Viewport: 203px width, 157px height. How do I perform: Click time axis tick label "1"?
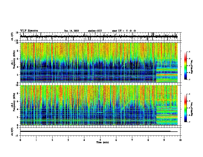click(x=36, y=140)
